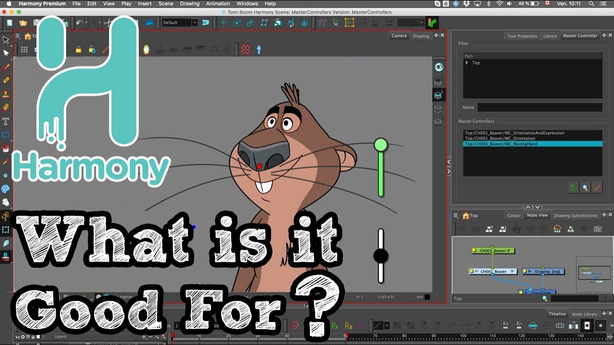Click the orange cable icon in Node View toolbar
The image size is (614, 345).
557,229
